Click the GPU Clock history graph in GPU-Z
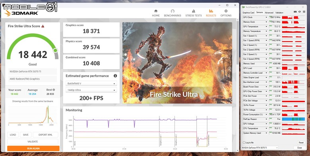This screenshot has height=156, width=310. [x=293, y=17]
